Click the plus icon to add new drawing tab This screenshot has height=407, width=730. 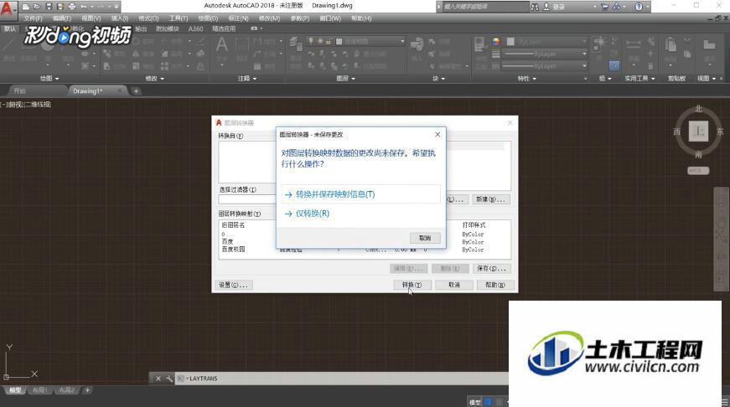click(x=136, y=91)
